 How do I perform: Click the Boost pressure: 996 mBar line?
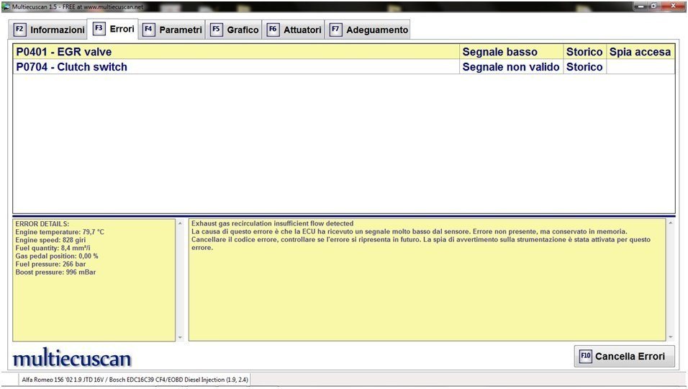(x=55, y=272)
